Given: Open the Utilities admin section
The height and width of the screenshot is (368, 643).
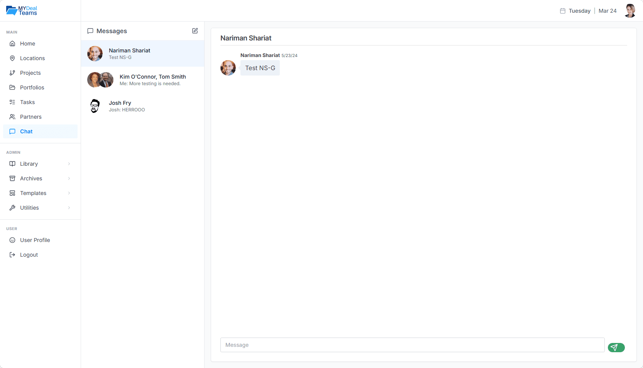Looking at the screenshot, I should (x=40, y=208).
